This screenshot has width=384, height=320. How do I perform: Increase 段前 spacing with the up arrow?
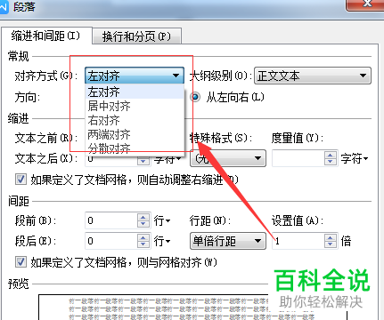143,217
